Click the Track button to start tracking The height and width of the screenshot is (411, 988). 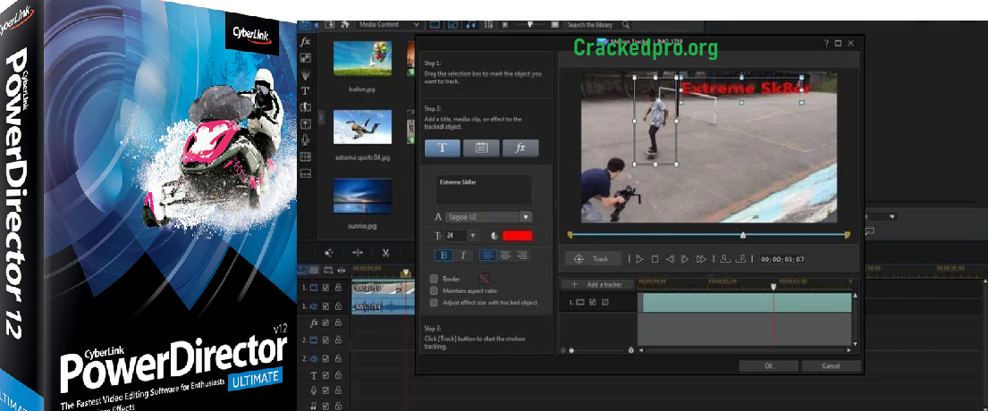tap(592, 259)
